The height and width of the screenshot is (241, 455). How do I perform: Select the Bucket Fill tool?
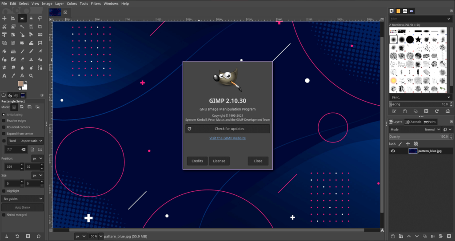coord(4,51)
